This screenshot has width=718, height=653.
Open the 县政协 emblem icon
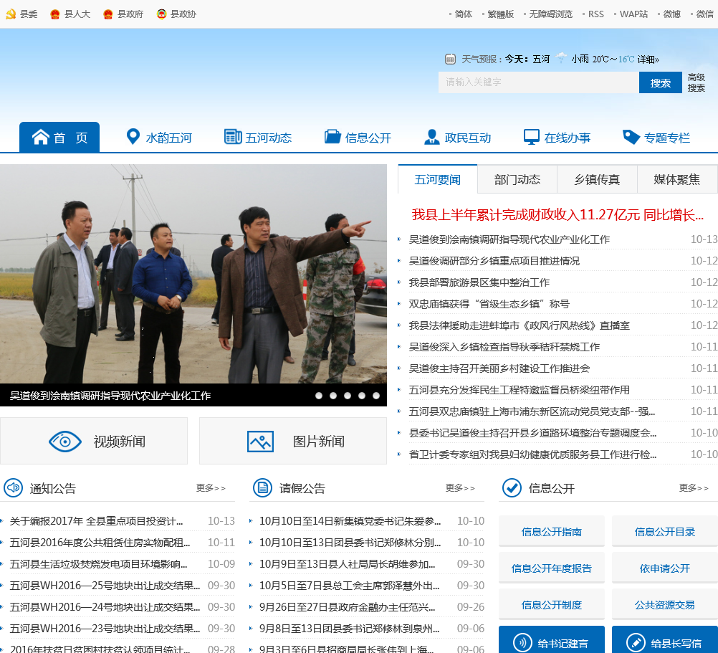coord(161,14)
